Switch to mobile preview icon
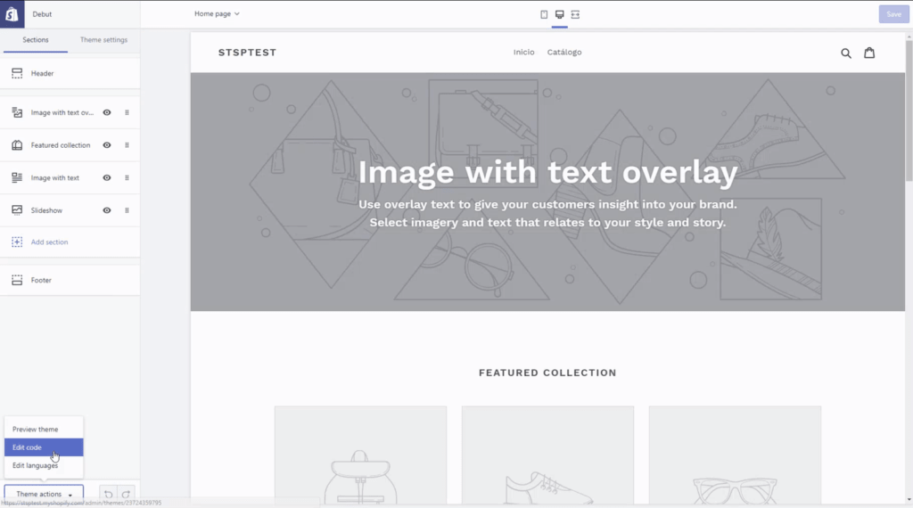Image resolution: width=913 pixels, height=508 pixels. click(x=544, y=14)
